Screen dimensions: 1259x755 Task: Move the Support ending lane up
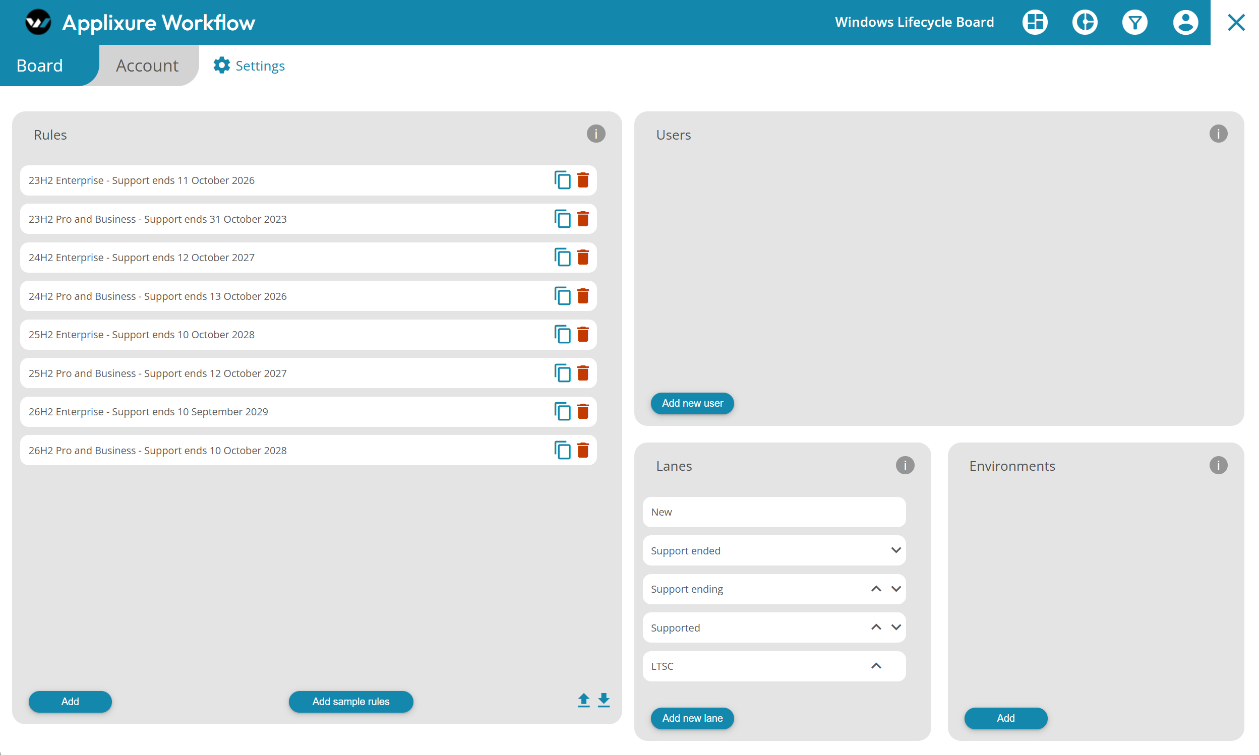coord(876,589)
